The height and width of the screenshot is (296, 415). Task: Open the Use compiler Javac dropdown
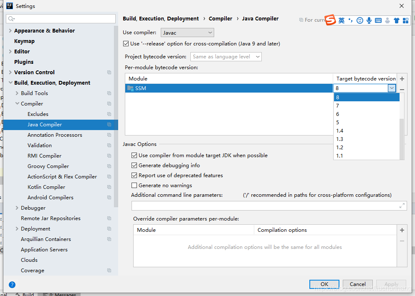click(x=187, y=33)
